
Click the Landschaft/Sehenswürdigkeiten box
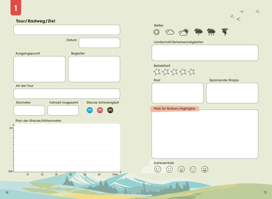coord(205,53)
